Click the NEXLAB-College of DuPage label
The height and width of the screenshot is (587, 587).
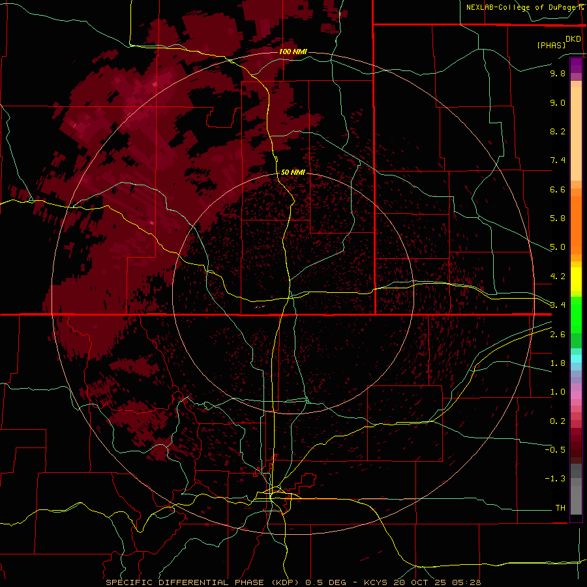[522, 7]
